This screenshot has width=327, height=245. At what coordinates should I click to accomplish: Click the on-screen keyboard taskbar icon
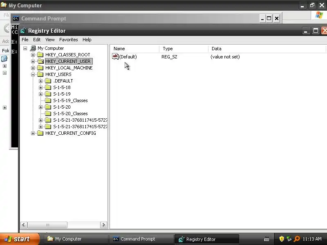(267, 239)
